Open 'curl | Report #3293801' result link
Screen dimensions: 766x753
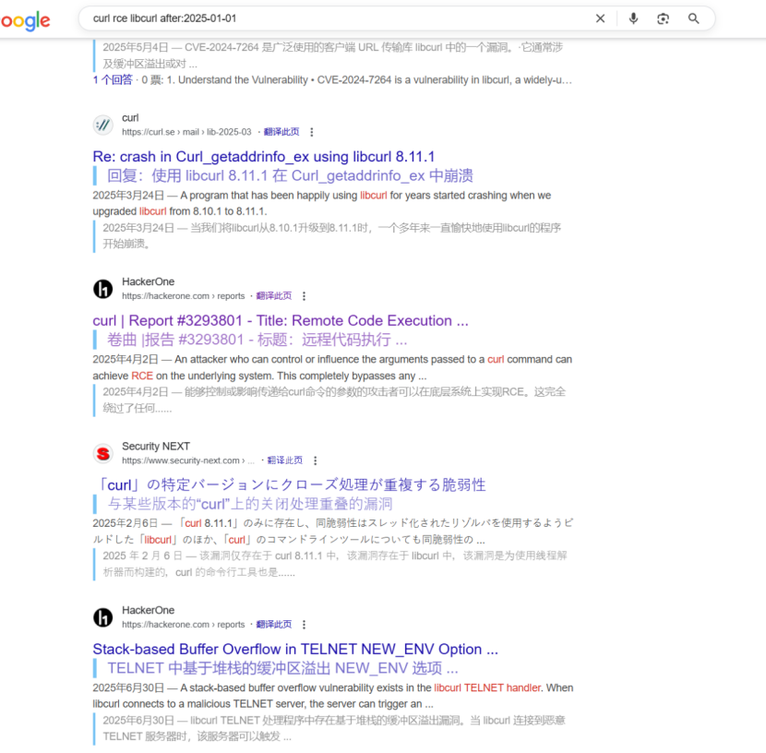coord(281,320)
